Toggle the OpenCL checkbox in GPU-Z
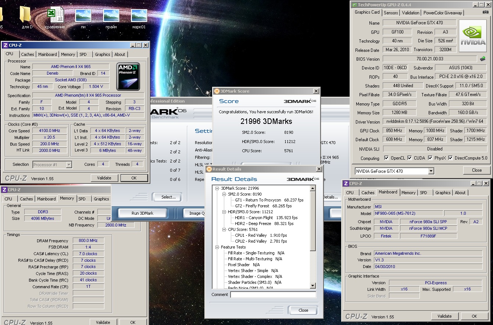The width and height of the screenshot is (493, 325). [386, 158]
